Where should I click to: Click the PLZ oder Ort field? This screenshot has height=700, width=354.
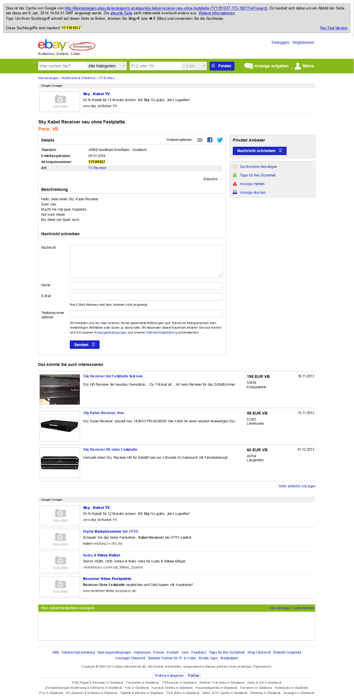pyautogui.click(x=155, y=66)
